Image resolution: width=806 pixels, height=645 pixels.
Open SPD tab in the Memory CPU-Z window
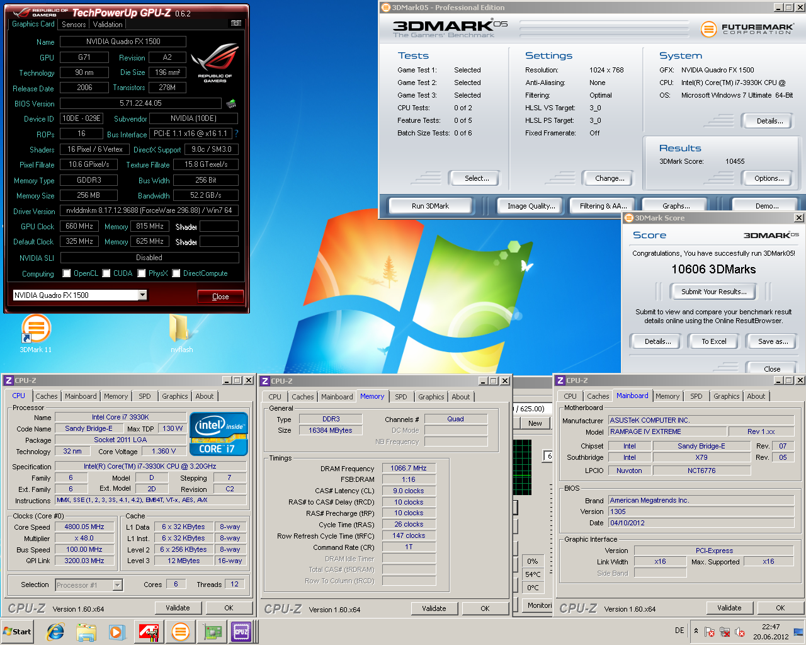click(401, 397)
